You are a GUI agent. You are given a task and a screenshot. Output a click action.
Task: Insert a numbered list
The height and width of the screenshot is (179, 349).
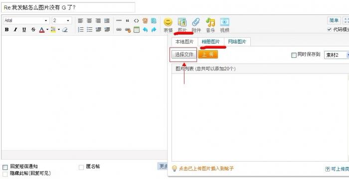[81, 29]
